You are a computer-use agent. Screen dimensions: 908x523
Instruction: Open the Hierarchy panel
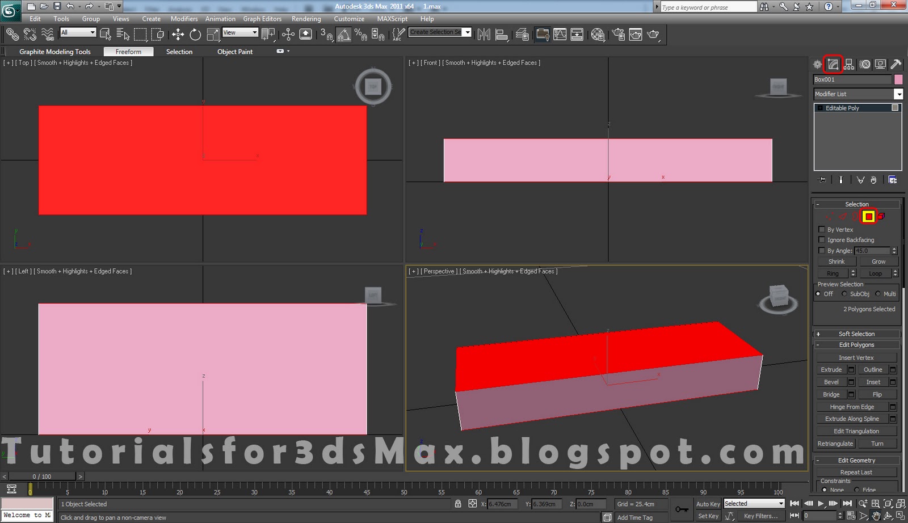click(x=848, y=64)
